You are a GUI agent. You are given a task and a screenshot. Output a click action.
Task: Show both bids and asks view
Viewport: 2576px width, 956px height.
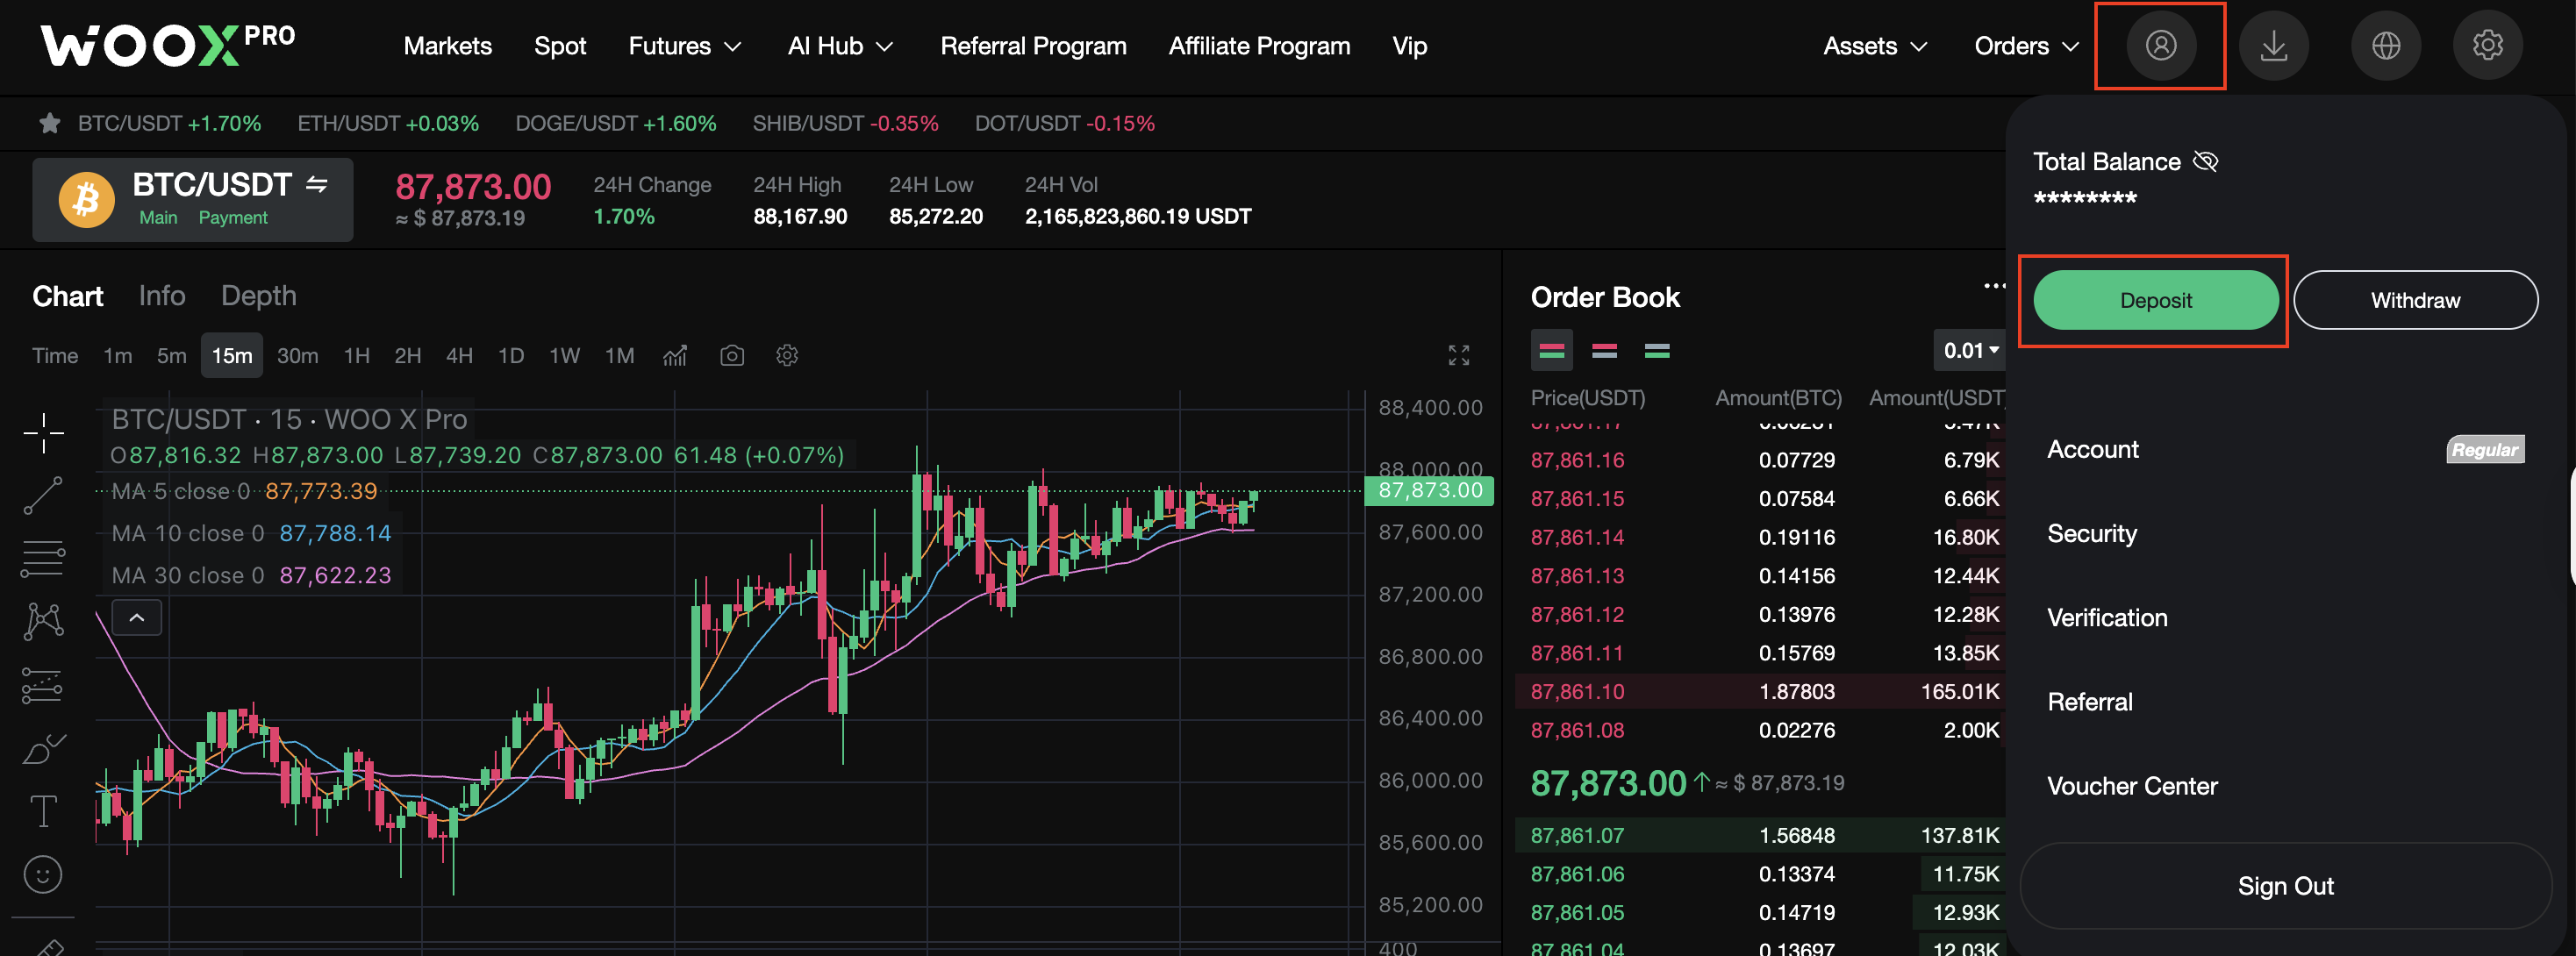click(x=1551, y=350)
